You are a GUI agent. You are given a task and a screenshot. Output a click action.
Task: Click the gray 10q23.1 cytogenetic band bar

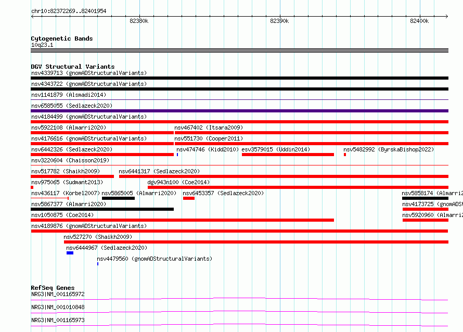239,50
